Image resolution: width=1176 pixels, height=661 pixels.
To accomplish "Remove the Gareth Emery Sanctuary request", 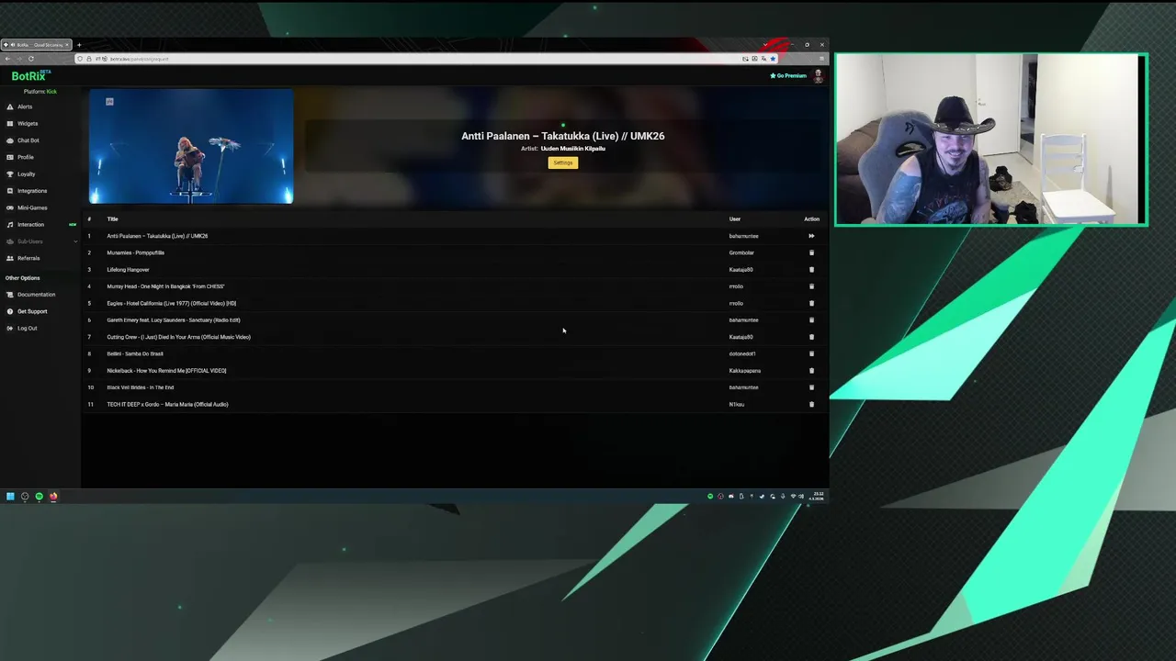I will coord(811,320).
